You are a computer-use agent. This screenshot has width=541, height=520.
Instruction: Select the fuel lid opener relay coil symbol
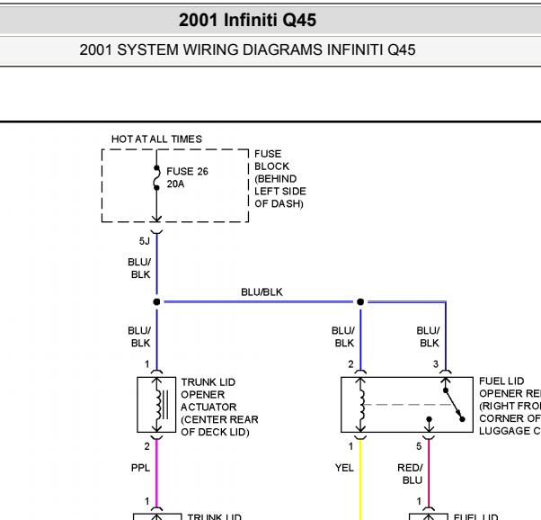tap(361, 405)
